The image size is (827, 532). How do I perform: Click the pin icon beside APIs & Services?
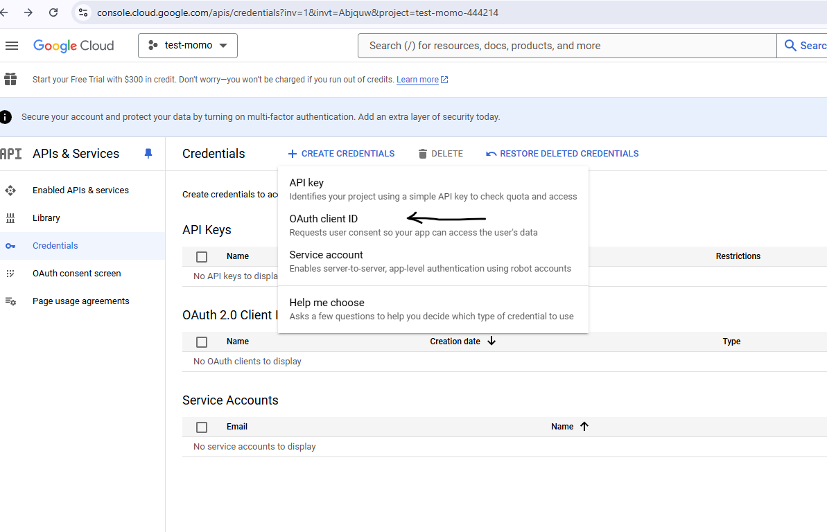pos(148,154)
